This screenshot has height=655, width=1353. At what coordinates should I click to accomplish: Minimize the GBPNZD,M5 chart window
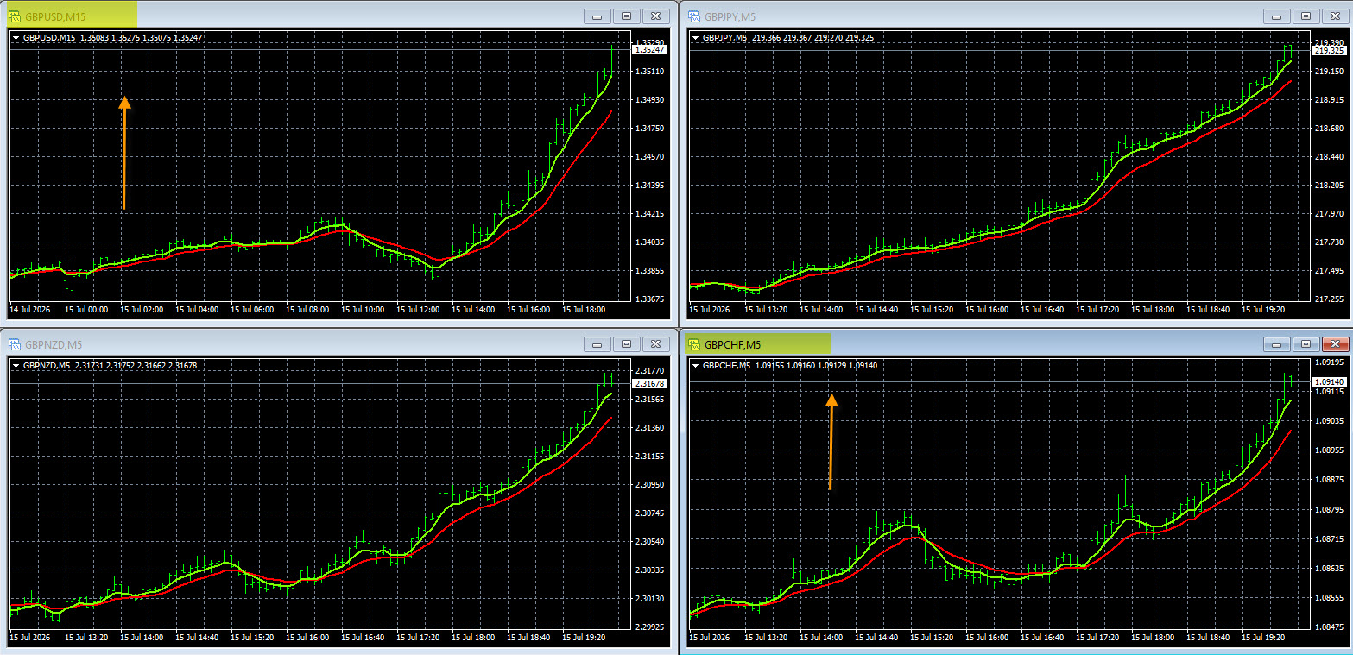pyautogui.click(x=597, y=343)
